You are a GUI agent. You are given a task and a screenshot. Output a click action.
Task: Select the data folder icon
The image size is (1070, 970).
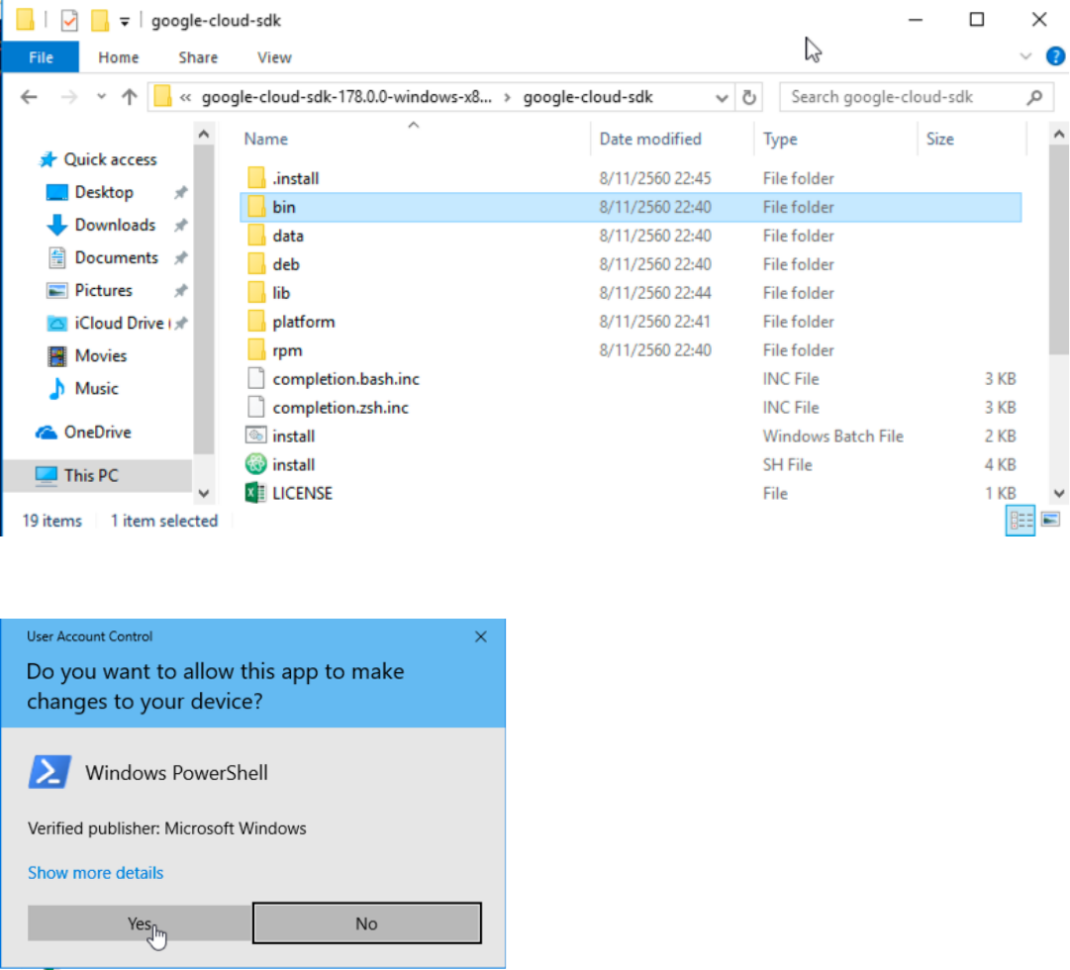click(256, 236)
